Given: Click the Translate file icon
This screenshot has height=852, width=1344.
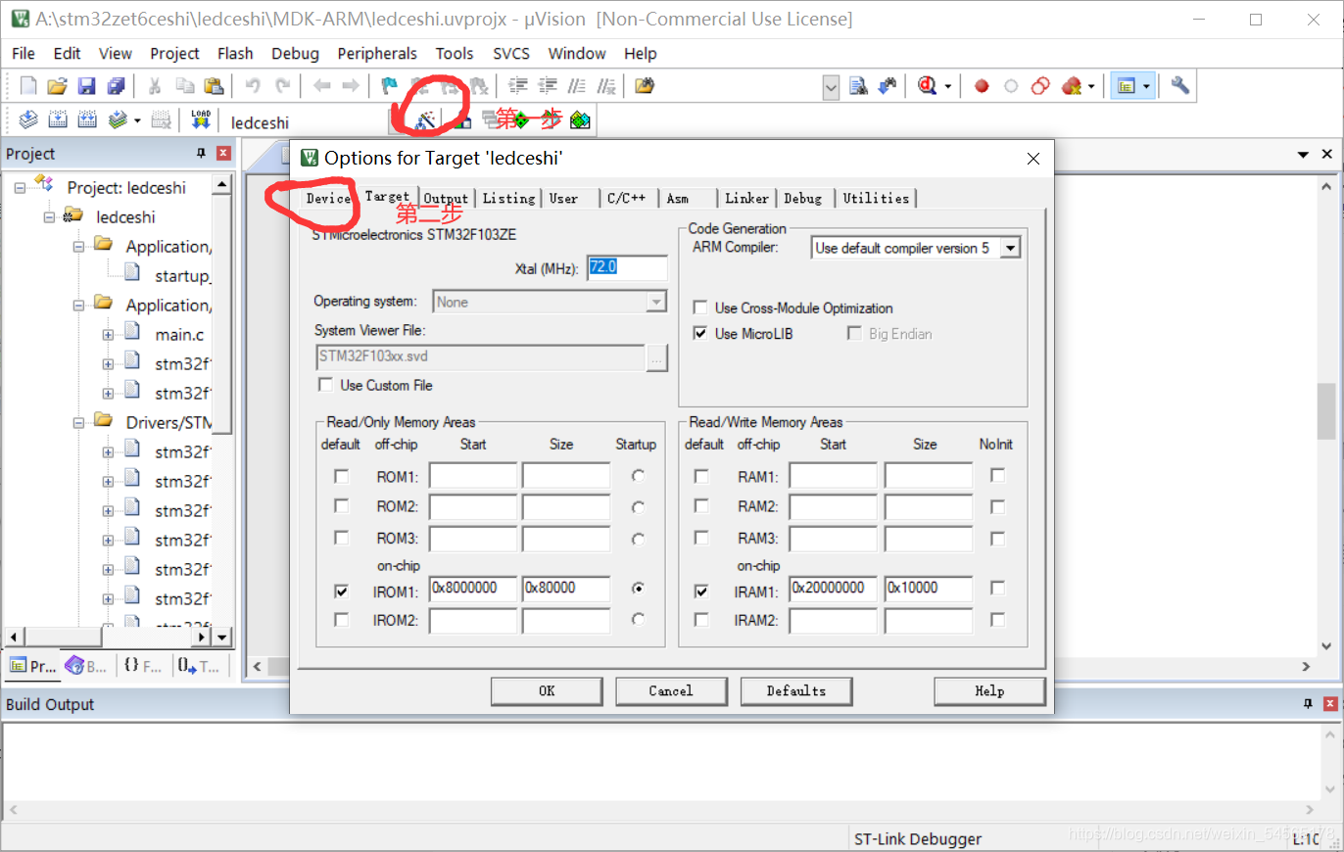Looking at the screenshot, I should click(28, 120).
